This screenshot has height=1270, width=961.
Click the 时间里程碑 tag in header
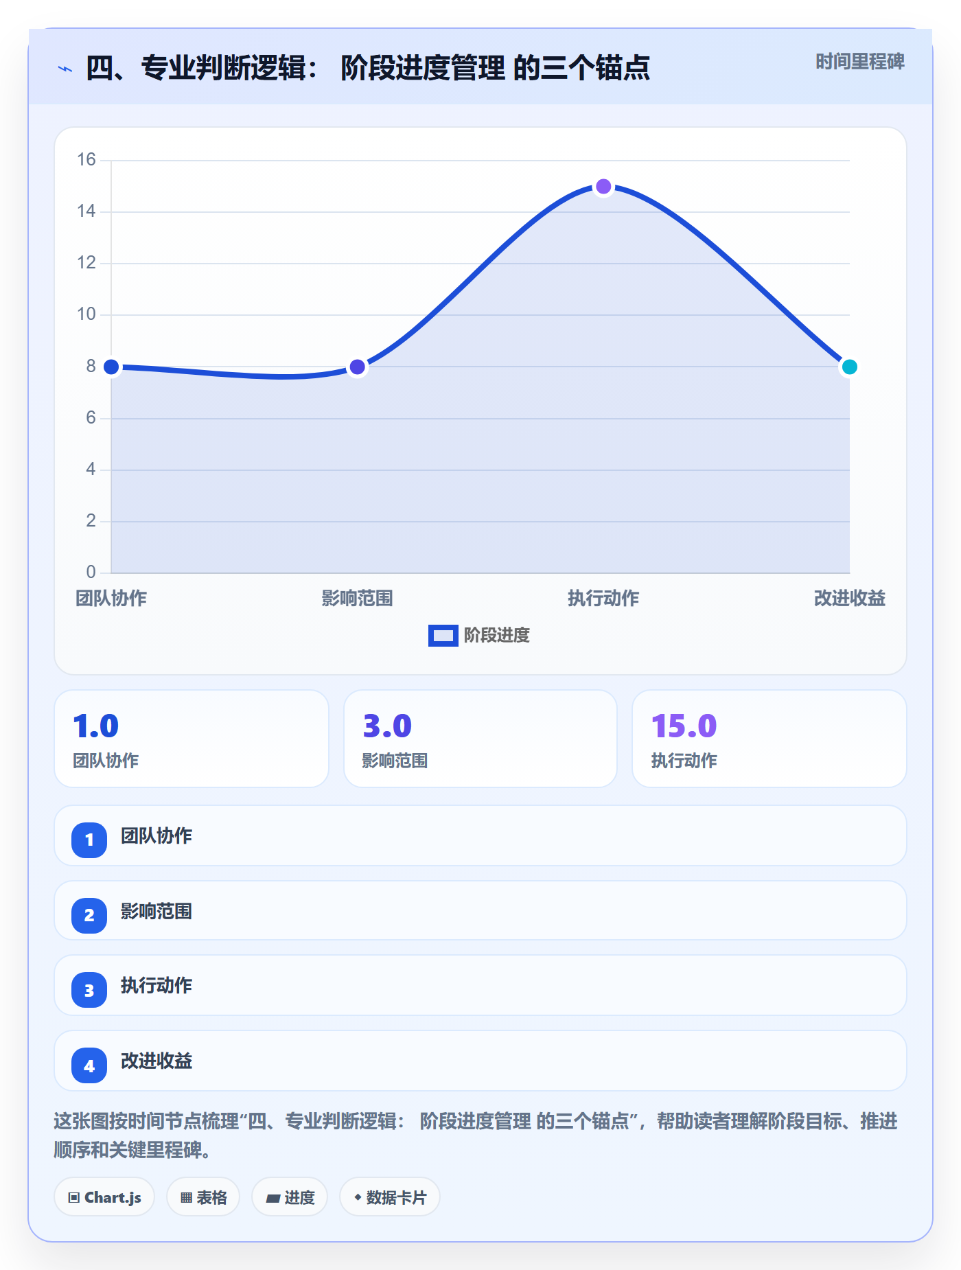click(859, 62)
